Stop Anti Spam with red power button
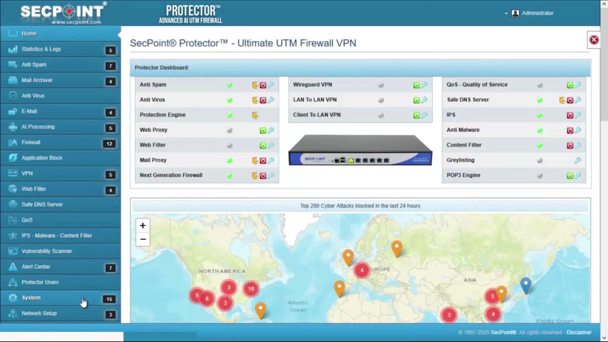The width and height of the screenshot is (608, 342). click(x=263, y=85)
